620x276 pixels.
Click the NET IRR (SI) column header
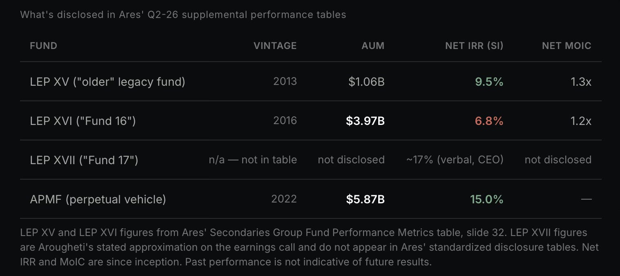point(474,46)
